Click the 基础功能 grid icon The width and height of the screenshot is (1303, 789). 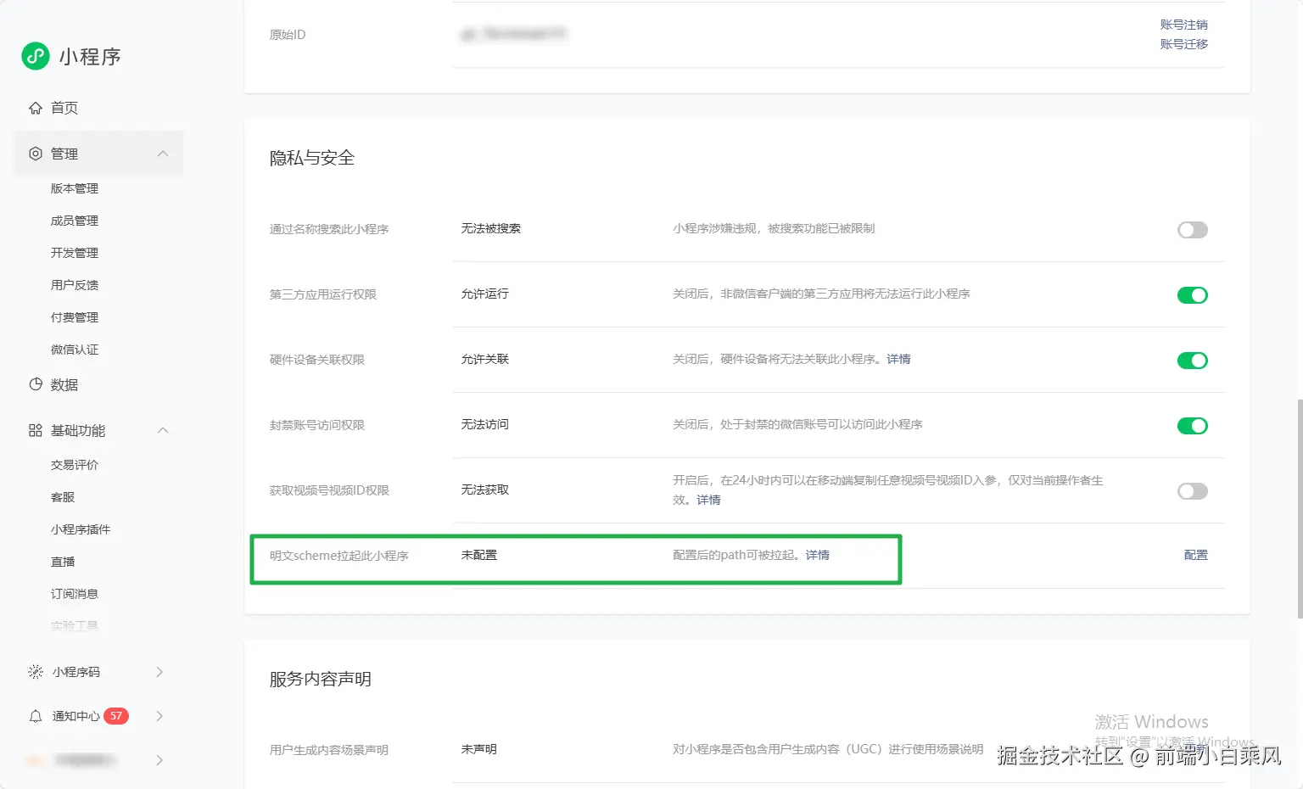click(x=36, y=430)
